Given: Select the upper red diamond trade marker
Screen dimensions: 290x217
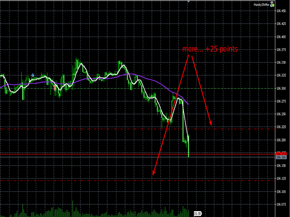Looking at the screenshot, I should point(55,86).
